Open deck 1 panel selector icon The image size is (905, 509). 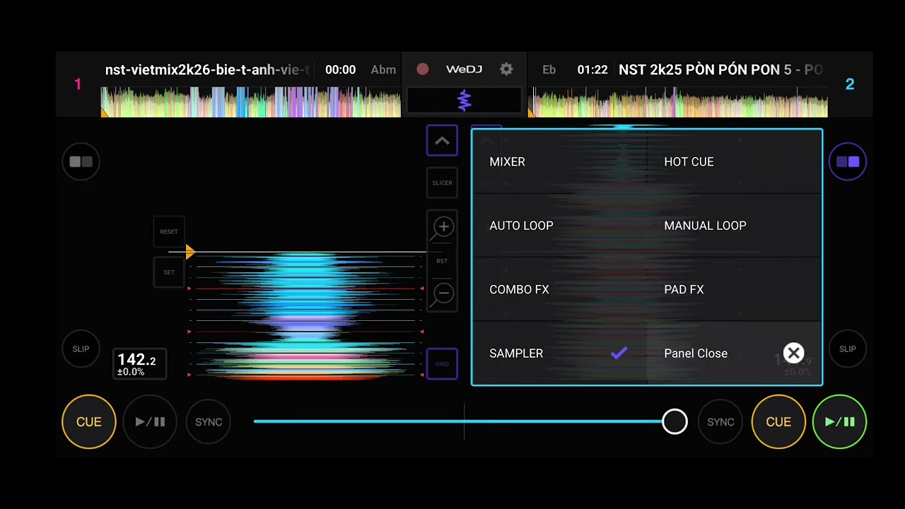81,162
